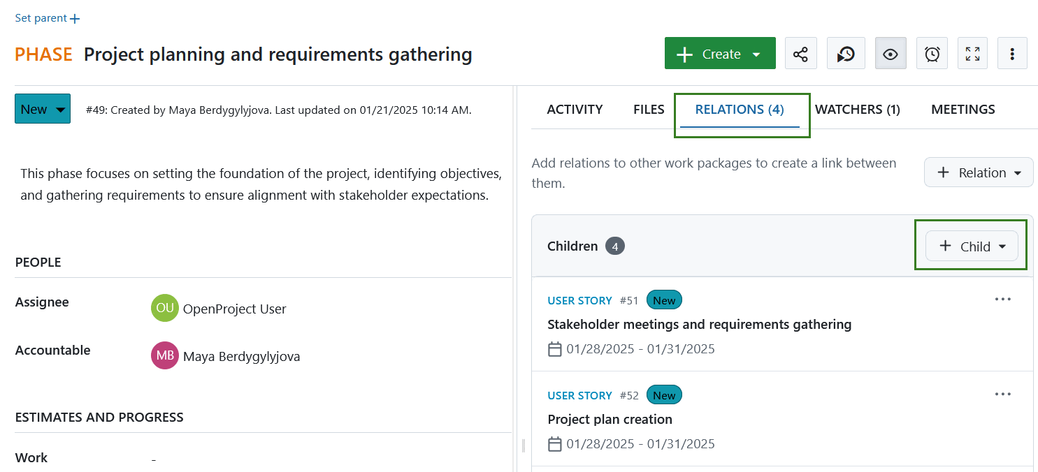Toggle watching via the eye icon
1038x472 pixels.
pos(891,53)
